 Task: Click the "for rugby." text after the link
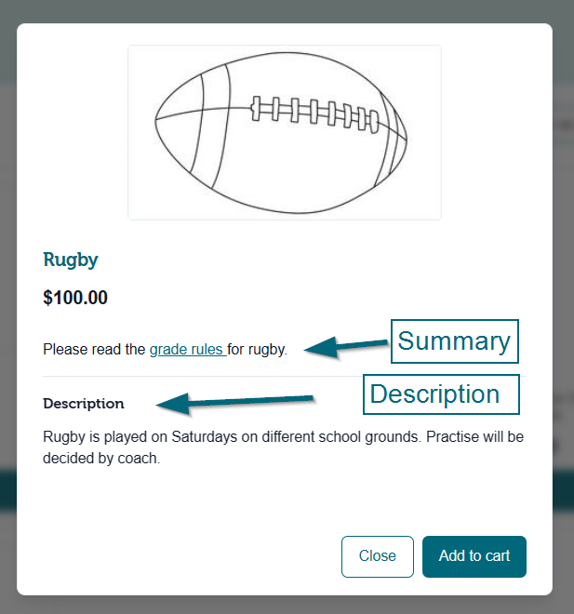tap(258, 349)
